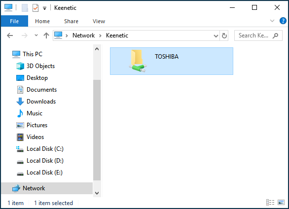Viewport: 289px width, 209px height.
Task: Open Documents in navigation pane
Action: point(36,90)
